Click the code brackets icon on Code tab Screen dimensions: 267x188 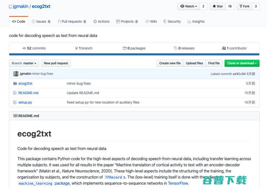(x=14, y=21)
